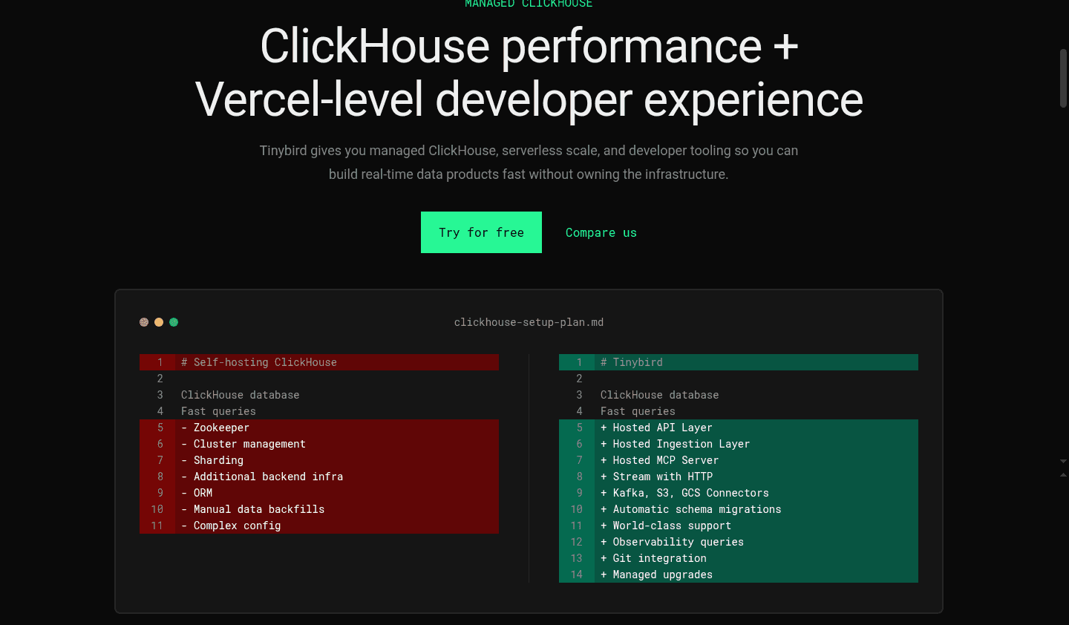This screenshot has height=625, width=1069.
Task: Select the '+ Stream with HTTP' line
Action: tap(739, 477)
